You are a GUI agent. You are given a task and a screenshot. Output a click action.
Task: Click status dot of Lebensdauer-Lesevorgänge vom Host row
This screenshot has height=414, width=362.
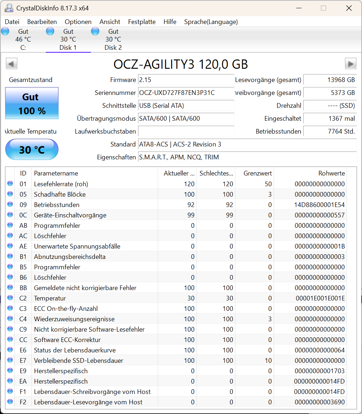[10, 401]
